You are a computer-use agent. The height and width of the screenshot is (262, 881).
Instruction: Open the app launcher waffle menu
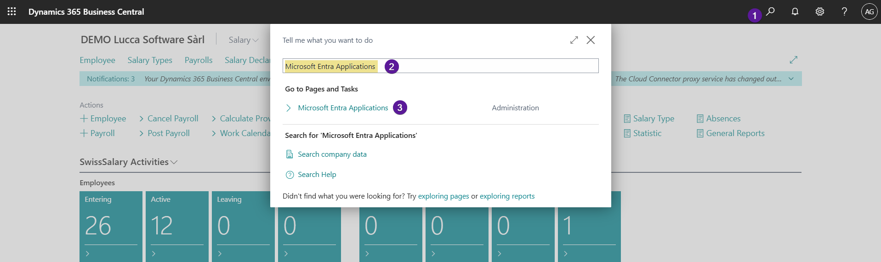12,11
